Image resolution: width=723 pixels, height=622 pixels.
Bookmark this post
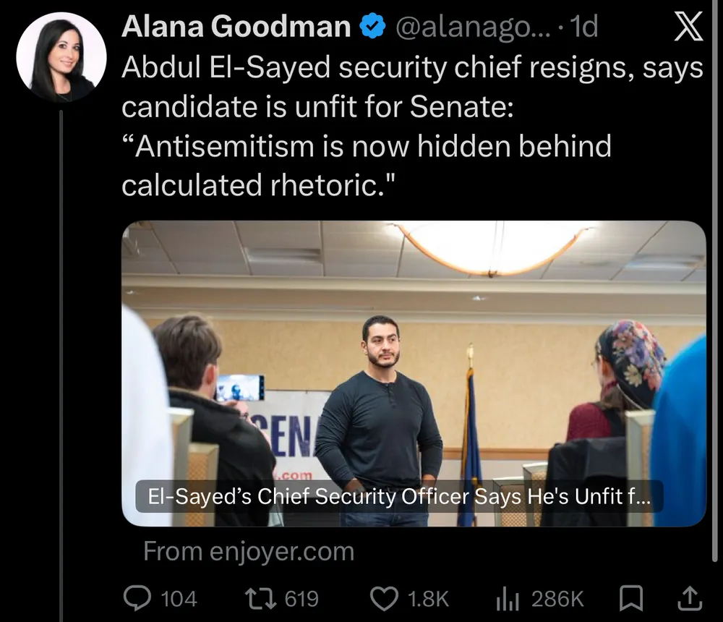(631, 598)
